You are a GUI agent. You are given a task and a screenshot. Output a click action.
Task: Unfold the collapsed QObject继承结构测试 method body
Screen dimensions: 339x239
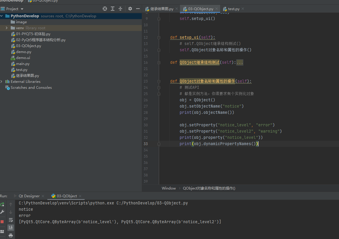point(240,63)
